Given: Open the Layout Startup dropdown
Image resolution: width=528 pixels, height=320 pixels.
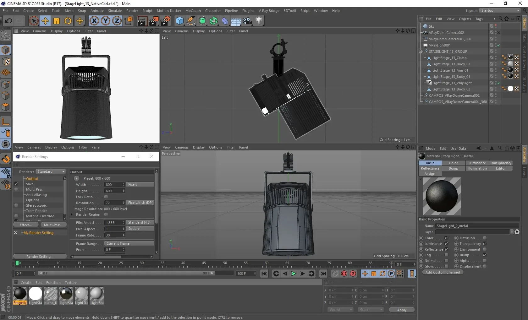Looking at the screenshot, I should pos(500,11).
